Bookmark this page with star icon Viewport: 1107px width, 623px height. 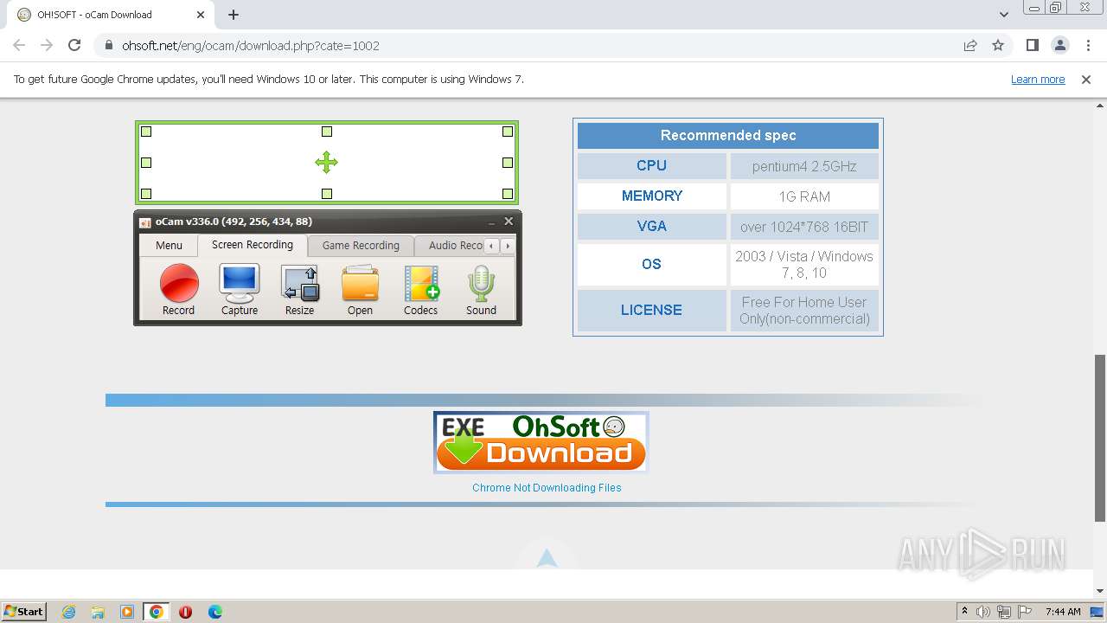998,46
